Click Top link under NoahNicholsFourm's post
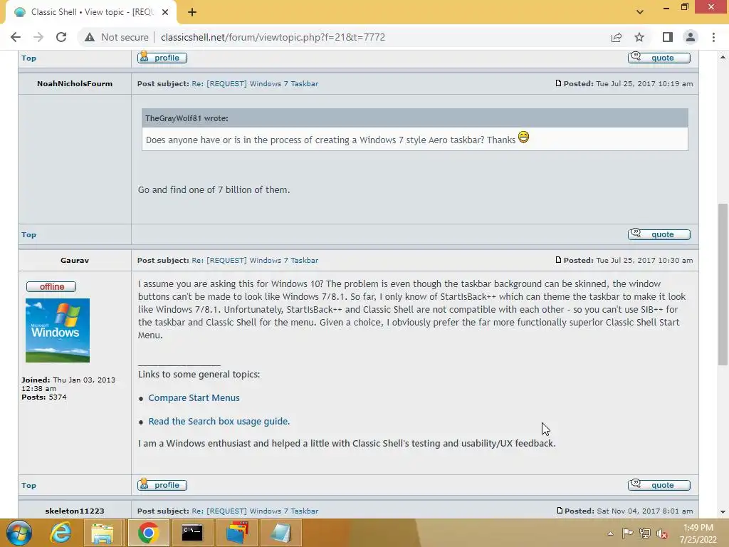The image size is (729, 547). [x=28, y=235]
